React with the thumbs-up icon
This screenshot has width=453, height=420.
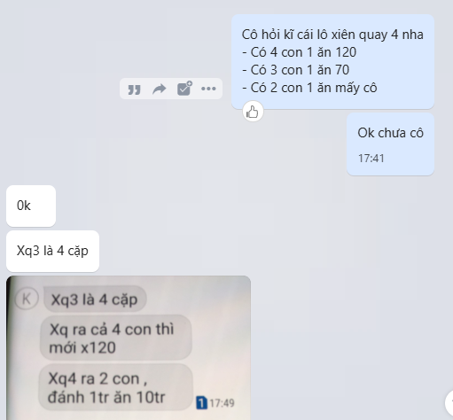tap(253, 112)
